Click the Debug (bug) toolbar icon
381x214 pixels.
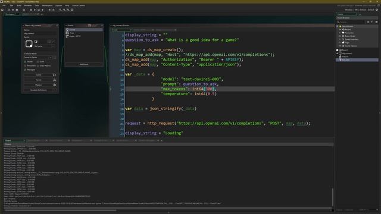tap(30, 10)
